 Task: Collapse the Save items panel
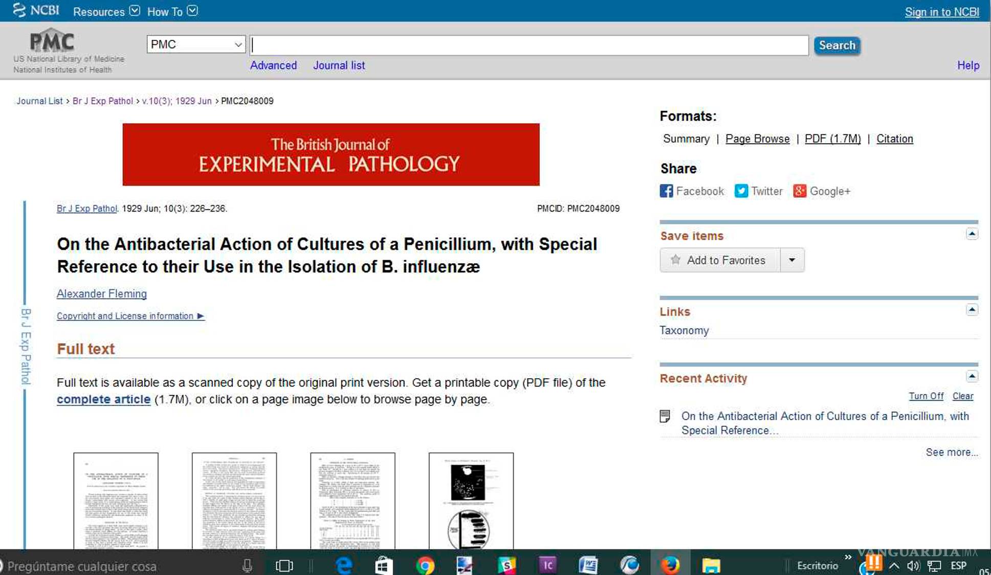[972, 234]
